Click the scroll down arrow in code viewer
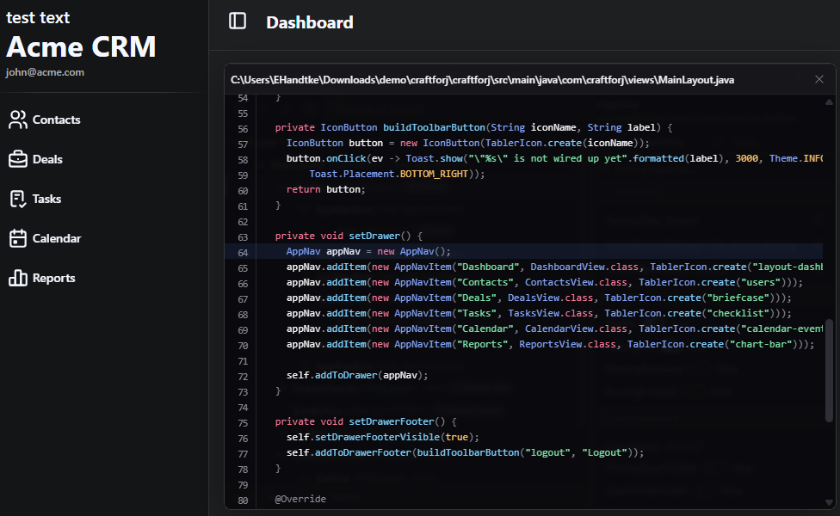 coord(829,502)
